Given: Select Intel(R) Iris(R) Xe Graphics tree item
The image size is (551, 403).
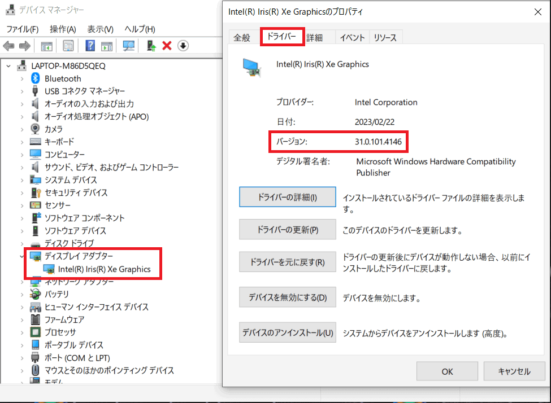Looking at the screenshot, I should click(x=104, y=269).
